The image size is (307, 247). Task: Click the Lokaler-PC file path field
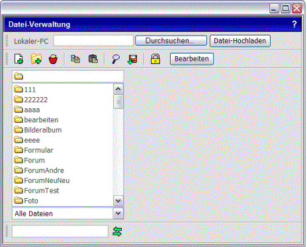(x=93, y=41)
